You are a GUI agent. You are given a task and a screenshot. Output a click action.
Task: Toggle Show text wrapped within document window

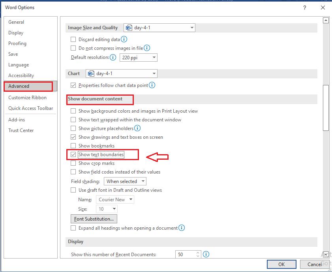[x=73, y=119]
